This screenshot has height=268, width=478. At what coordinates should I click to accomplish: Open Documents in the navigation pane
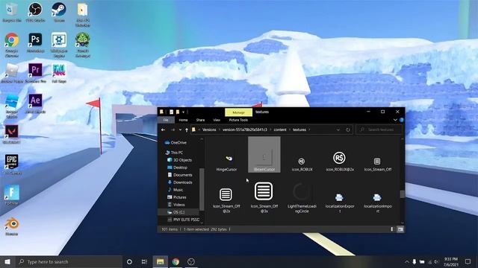click(179, 175)
